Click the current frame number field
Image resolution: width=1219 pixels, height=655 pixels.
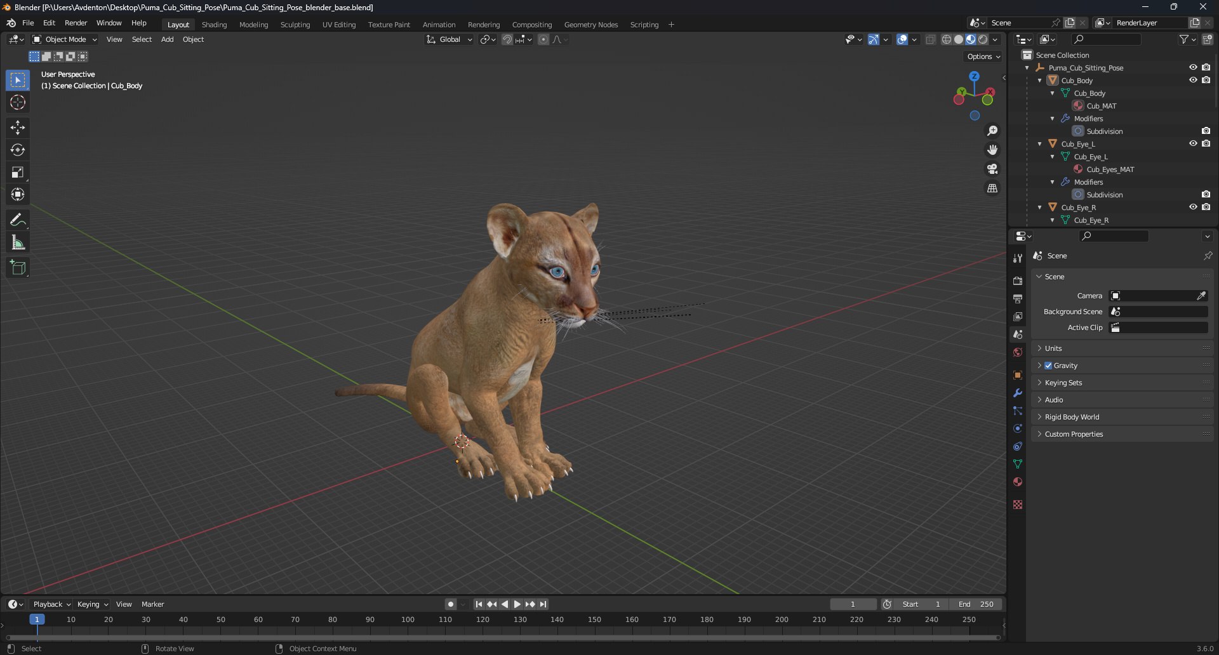853,604
